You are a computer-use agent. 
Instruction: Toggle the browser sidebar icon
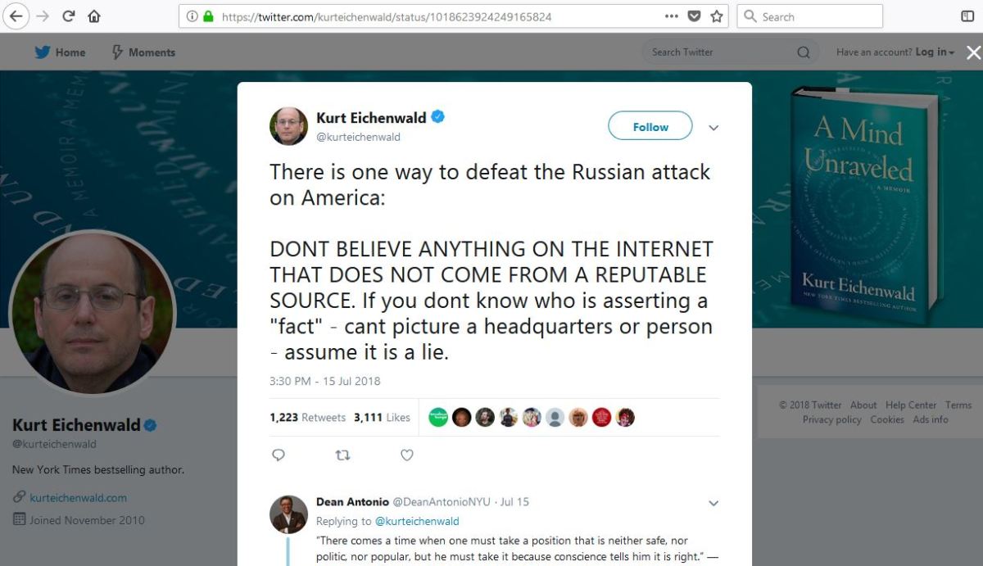(x=967, y=16)
